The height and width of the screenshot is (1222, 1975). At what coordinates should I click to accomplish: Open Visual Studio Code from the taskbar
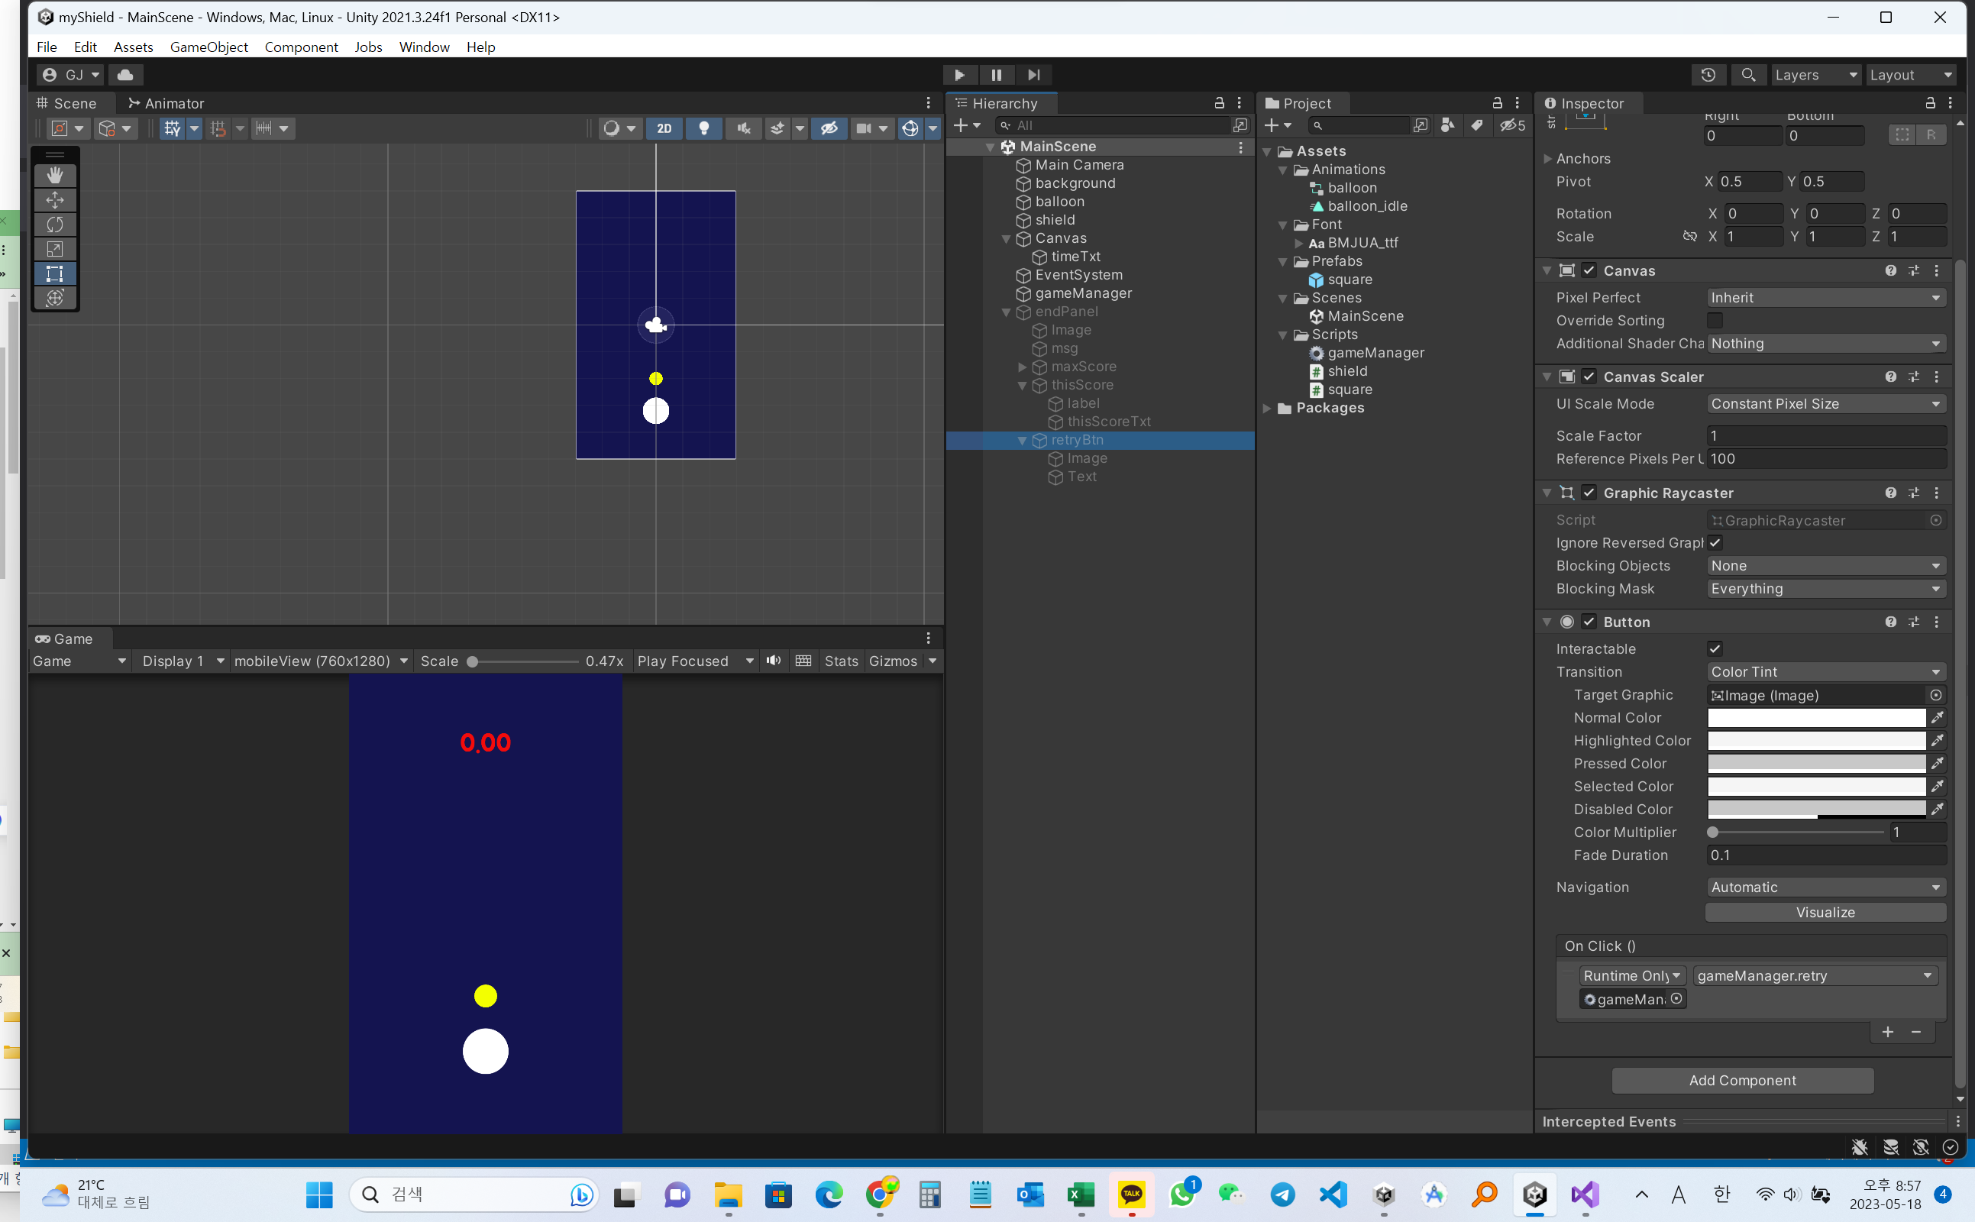point(1333,1195)
